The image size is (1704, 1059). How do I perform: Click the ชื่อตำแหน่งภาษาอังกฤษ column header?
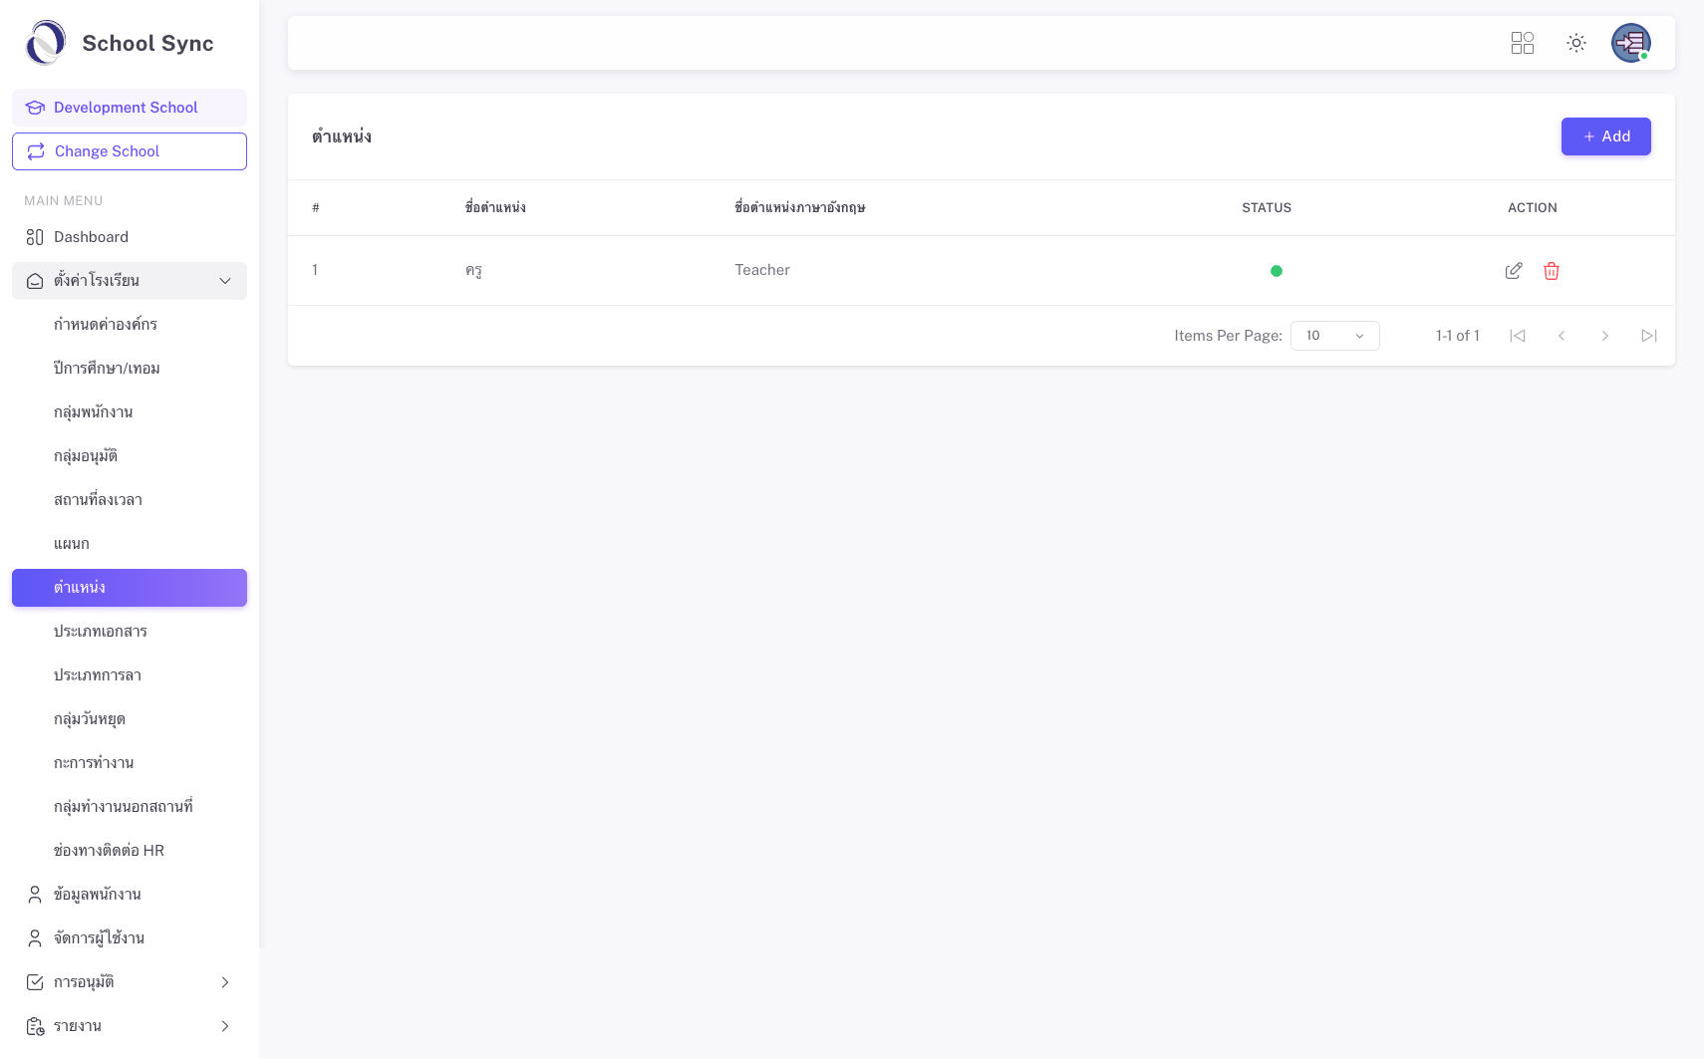pyautogui.click(x=800, y=207)
